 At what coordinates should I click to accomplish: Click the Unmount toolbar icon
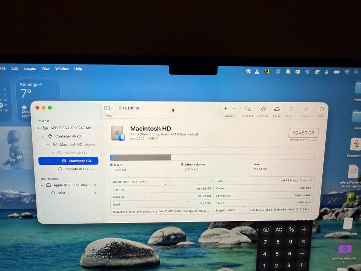click(x=306, y=109)
